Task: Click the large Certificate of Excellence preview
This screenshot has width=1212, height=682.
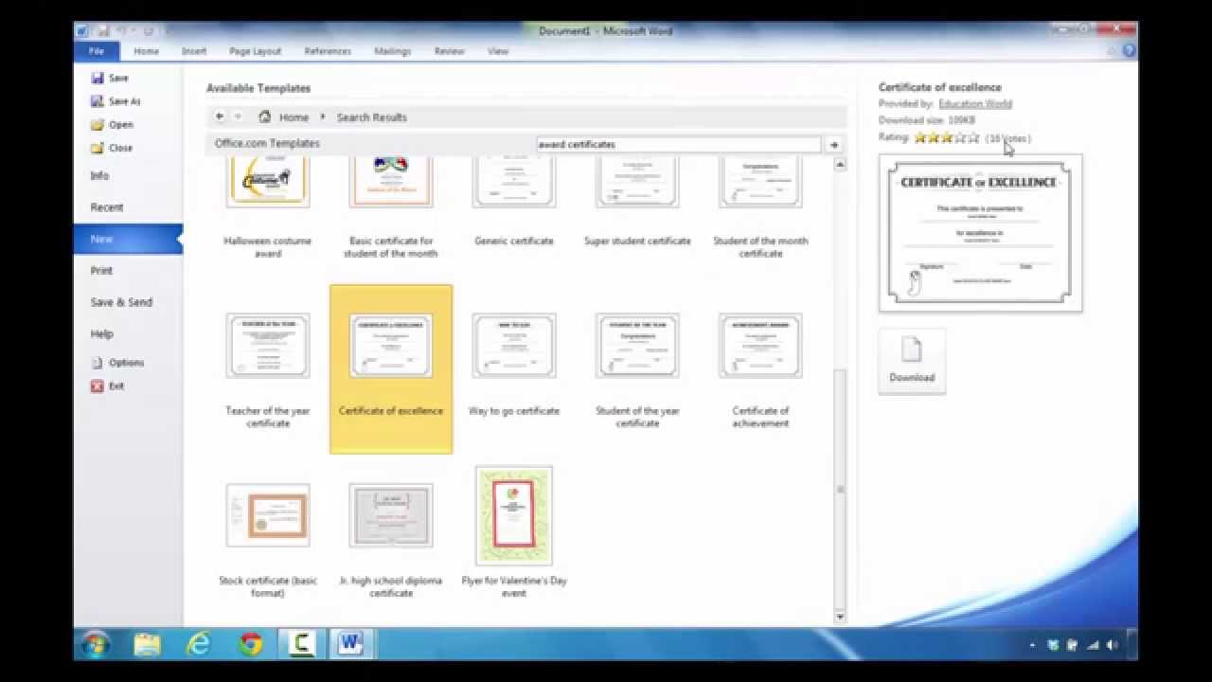Action: pyautogui.click(x=980, y=233)
